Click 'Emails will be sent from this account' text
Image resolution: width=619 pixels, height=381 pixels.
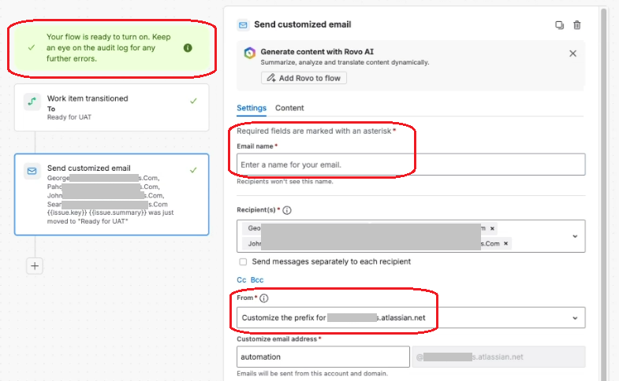click(312, 373)
